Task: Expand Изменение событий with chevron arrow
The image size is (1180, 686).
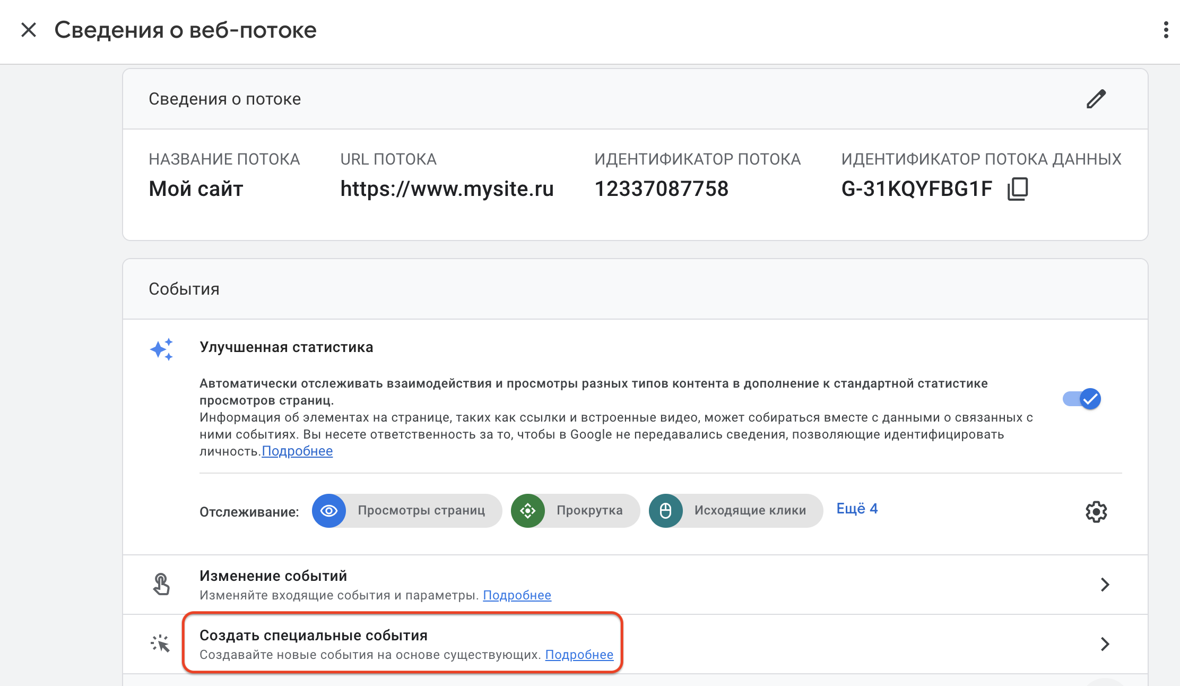Action: [1105, 585]
